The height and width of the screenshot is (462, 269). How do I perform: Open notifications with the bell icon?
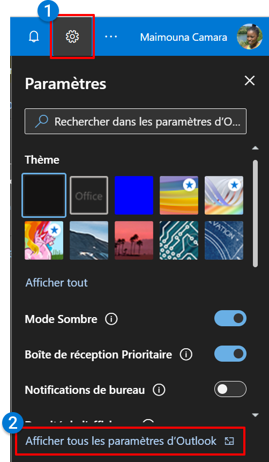click(x=34, y=36)
